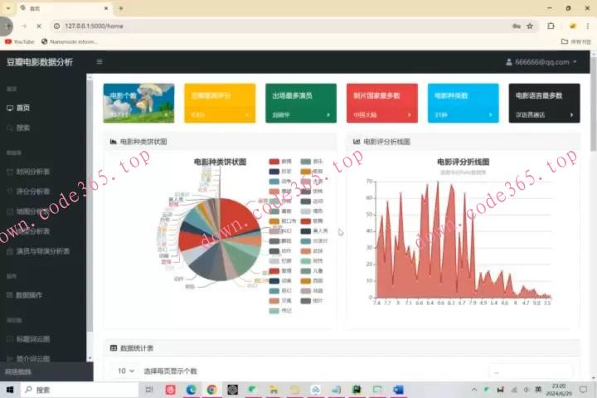Click the 数据操作 sidebar icon
The image size is (597, 398).
point(10,295)
